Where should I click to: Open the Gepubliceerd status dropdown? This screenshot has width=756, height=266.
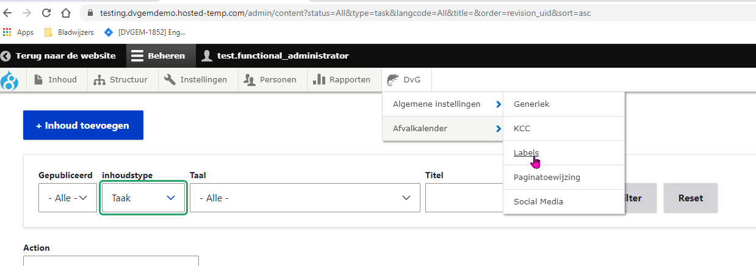(x=68, y=198)
